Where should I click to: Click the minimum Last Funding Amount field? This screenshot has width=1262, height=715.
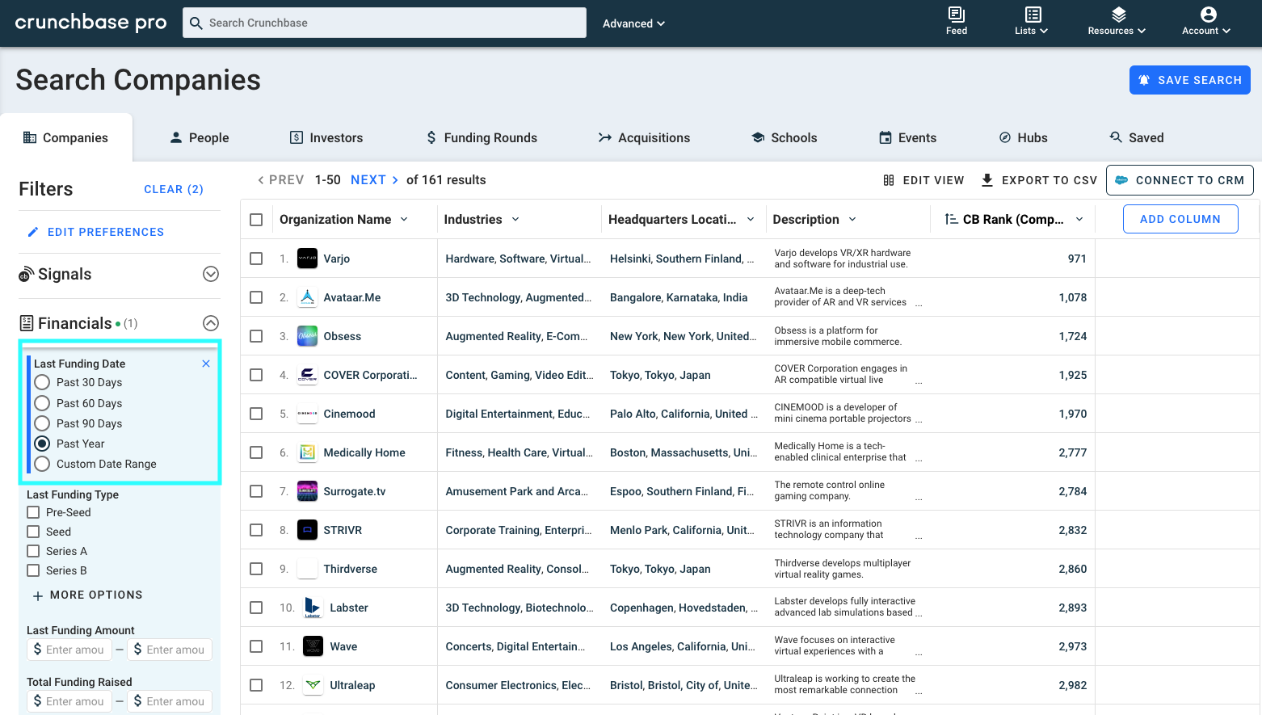click(69, 650)
